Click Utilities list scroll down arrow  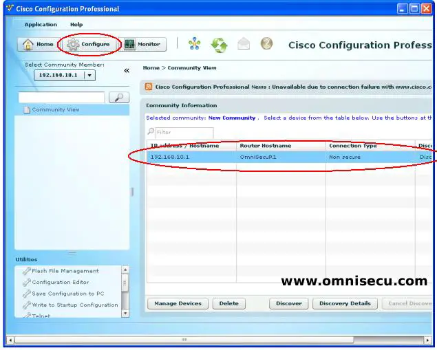pyautogui.click(x=125, y=314)
